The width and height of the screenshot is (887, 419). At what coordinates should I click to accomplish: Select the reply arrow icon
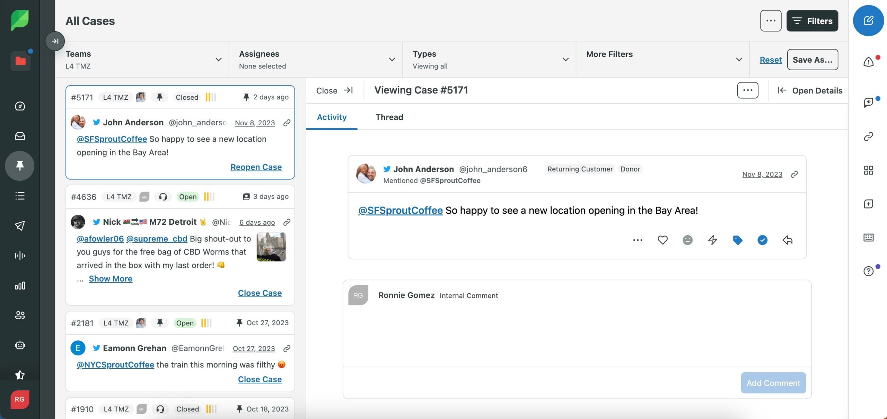[x=787, y=240]
